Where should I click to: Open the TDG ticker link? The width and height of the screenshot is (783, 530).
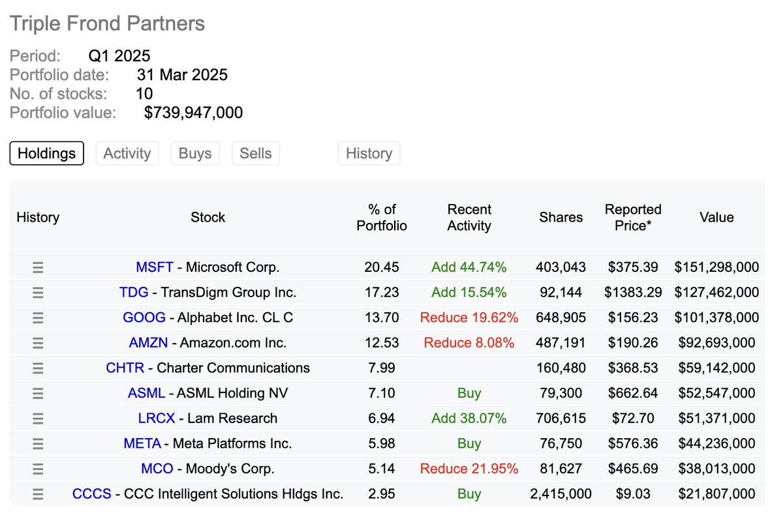[x=134, y=293]
